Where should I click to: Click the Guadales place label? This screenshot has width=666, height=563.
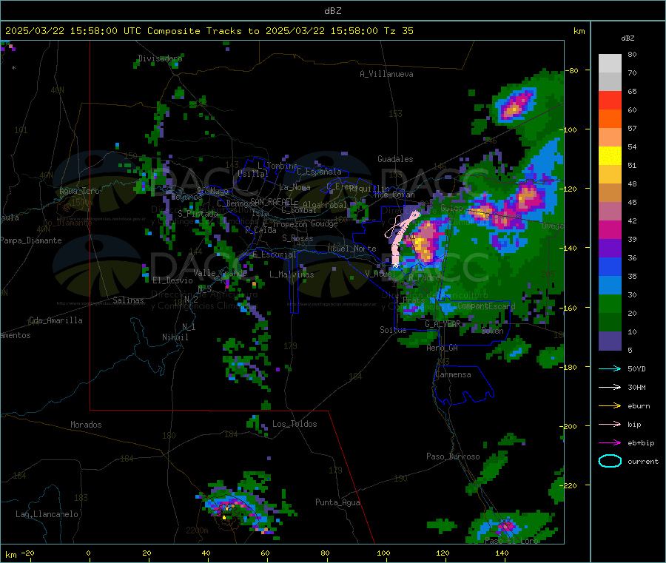pyautogui.click(x=395, y=159)
